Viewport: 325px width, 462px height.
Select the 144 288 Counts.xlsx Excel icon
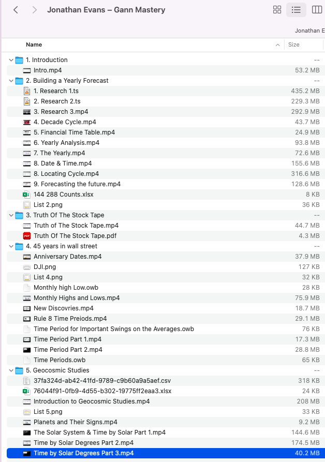(27, 195)
